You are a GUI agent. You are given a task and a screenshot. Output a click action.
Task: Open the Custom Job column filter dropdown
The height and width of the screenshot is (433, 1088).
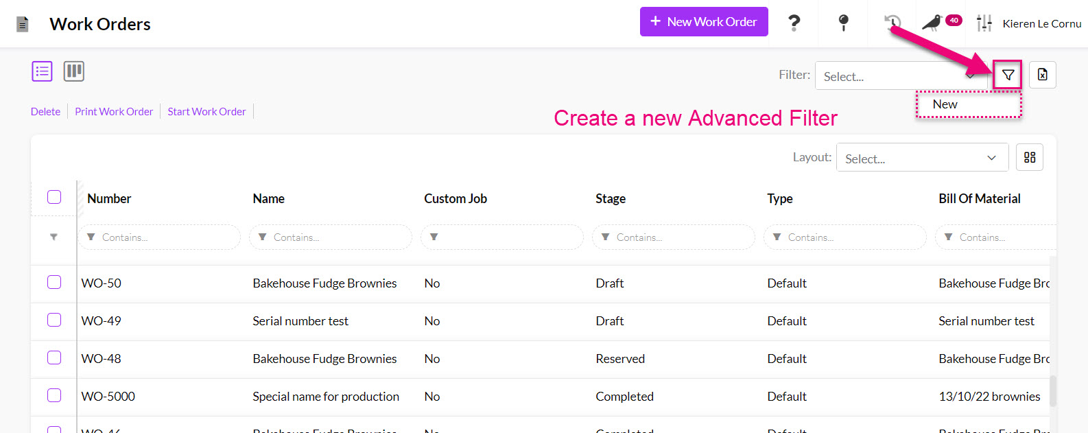pyautogui.click(x=501, y=237)
